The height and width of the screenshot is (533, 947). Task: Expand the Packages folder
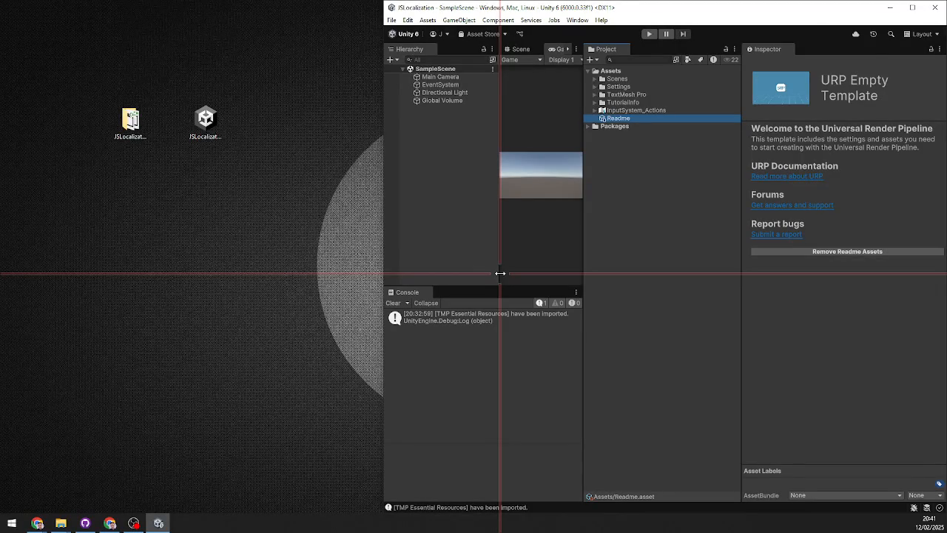point(587,127)
